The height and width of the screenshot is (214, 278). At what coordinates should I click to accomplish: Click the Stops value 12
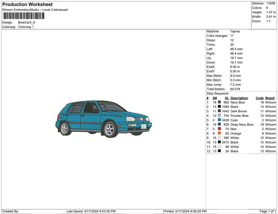(x=232, y=40)
